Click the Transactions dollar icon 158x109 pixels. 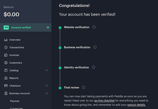click(6, 48)
